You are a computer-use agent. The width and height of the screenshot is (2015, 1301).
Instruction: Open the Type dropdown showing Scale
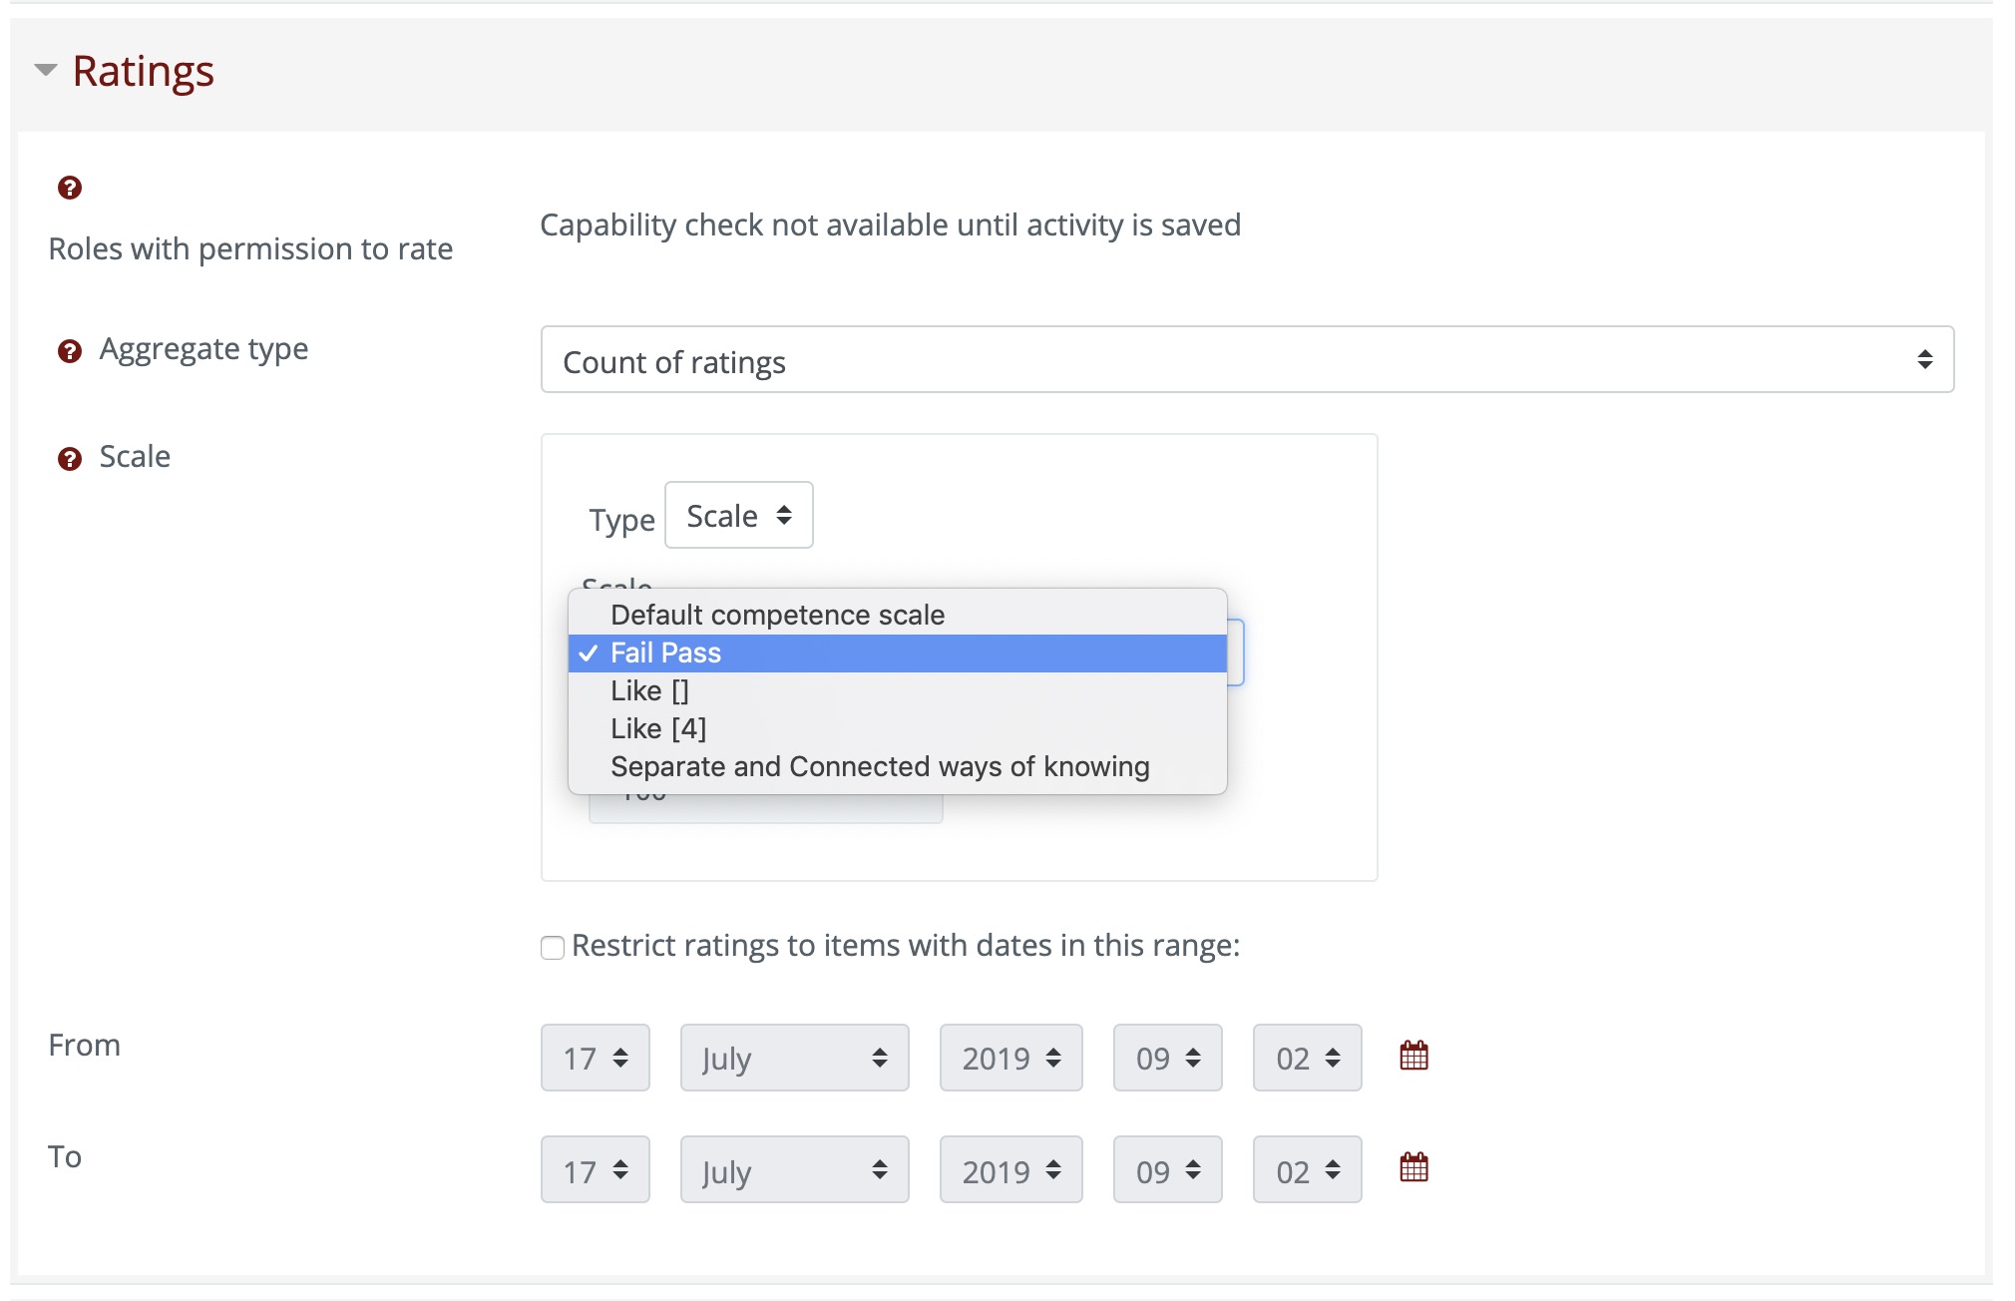tap(738, 515)
